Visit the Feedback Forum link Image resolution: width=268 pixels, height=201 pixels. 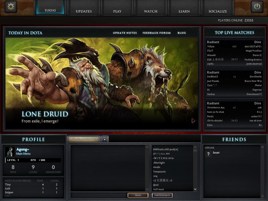(x=157, y=33)
